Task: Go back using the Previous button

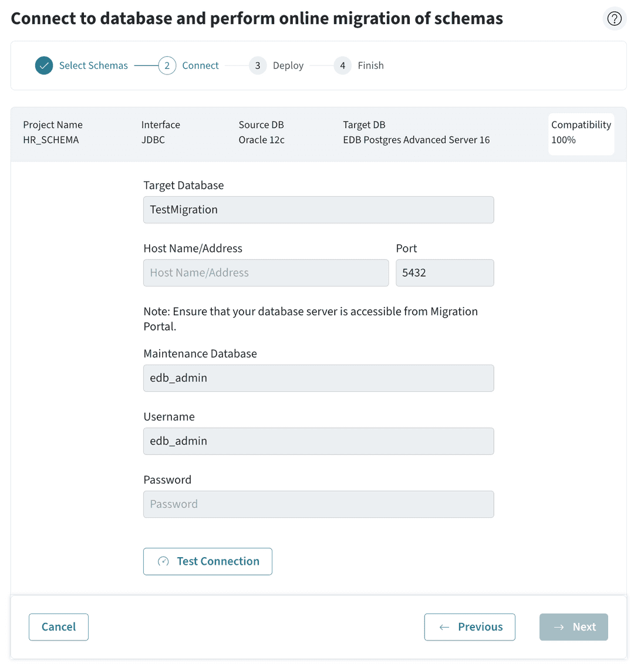Action: coord(470,627)
